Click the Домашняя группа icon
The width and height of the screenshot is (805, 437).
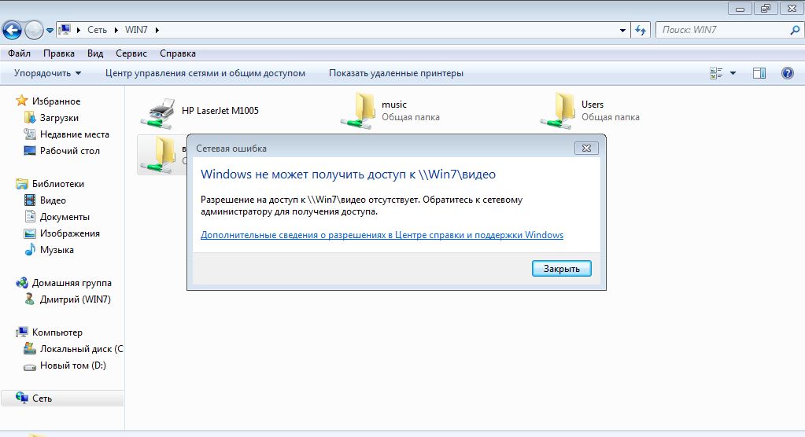coord(21,283)
